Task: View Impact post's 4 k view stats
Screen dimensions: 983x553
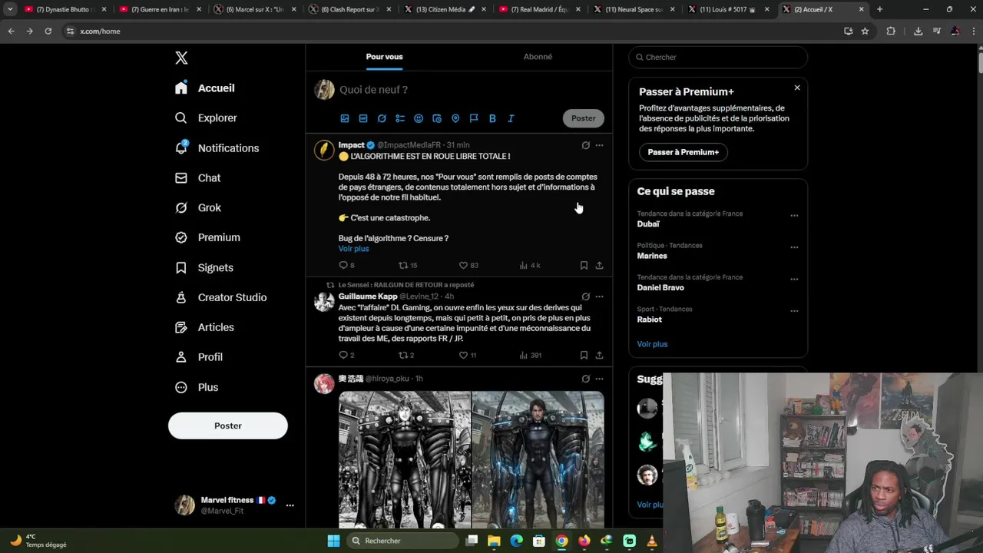Action: (530, 265)
